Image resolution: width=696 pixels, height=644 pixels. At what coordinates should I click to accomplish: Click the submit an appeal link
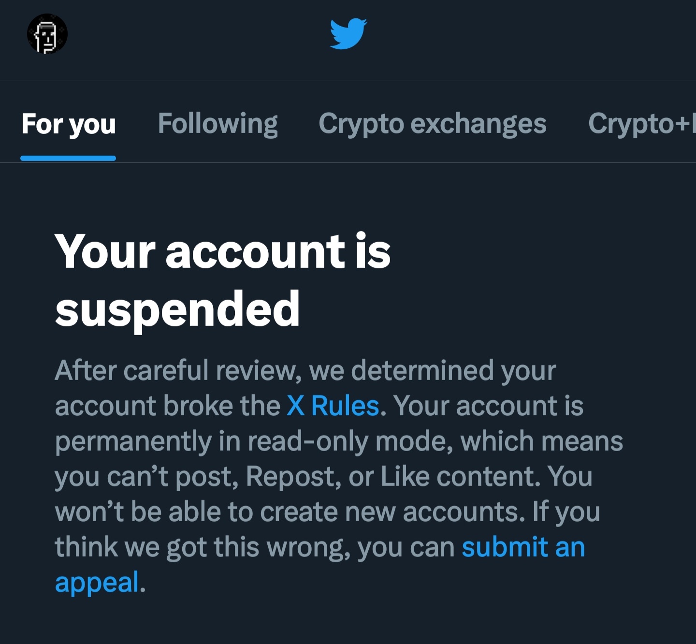(x=523, y=547)
